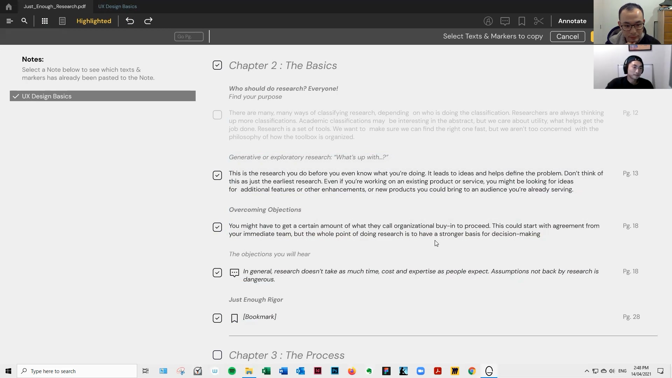Open Adobe Acrobat from the taskbar

coord(438,371)
